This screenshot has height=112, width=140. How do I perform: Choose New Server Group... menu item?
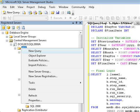[52, 72]
